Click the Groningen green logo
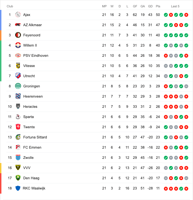The height and width of the screenshot is (200, 193). click(x=18, y=86)
